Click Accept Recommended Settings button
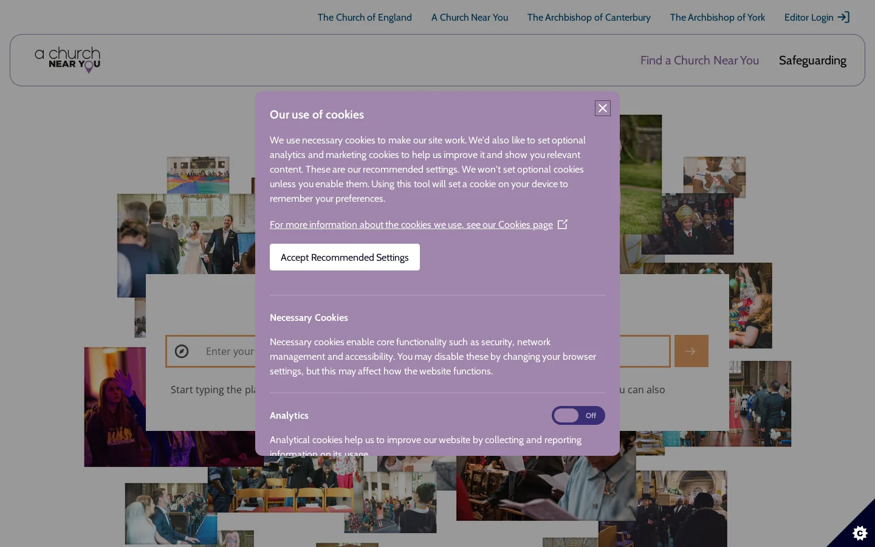 coord(345,257)
